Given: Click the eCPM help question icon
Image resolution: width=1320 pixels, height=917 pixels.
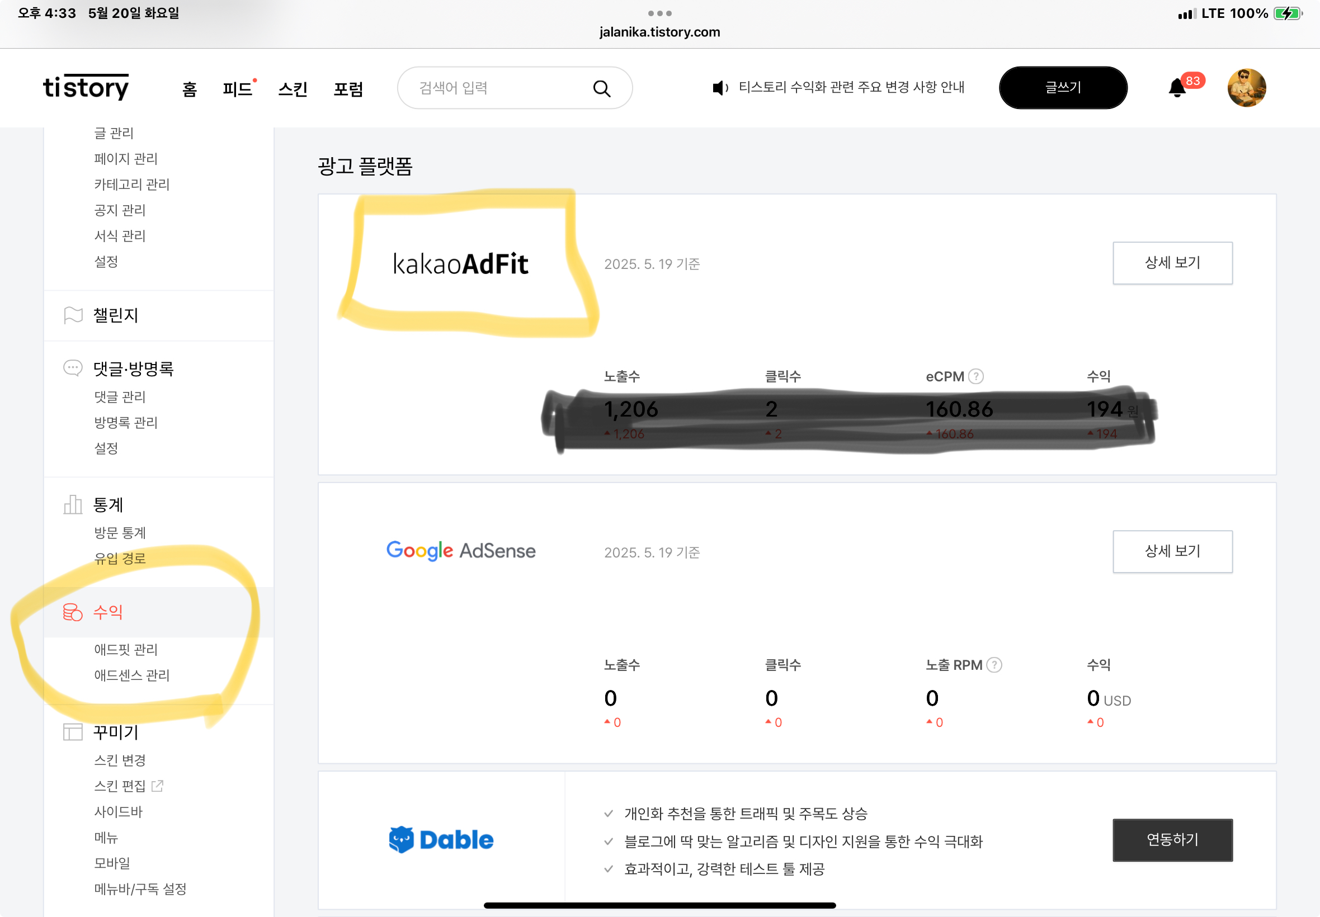Looking at the screenshot, I should coord(976,376).
